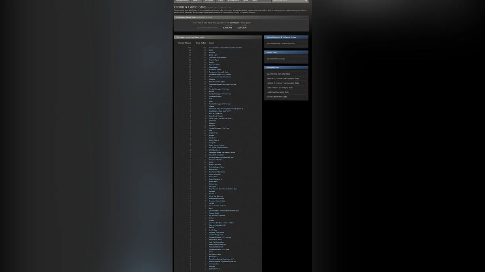The height and width of the screenshot is (272, 485).
Task: Open South Park: The Stick of Truth
Action: 221,118
